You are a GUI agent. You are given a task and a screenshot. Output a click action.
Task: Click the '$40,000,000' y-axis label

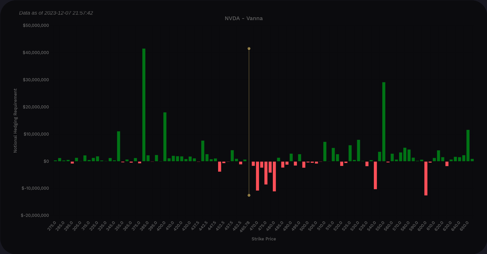click(36, 53)
